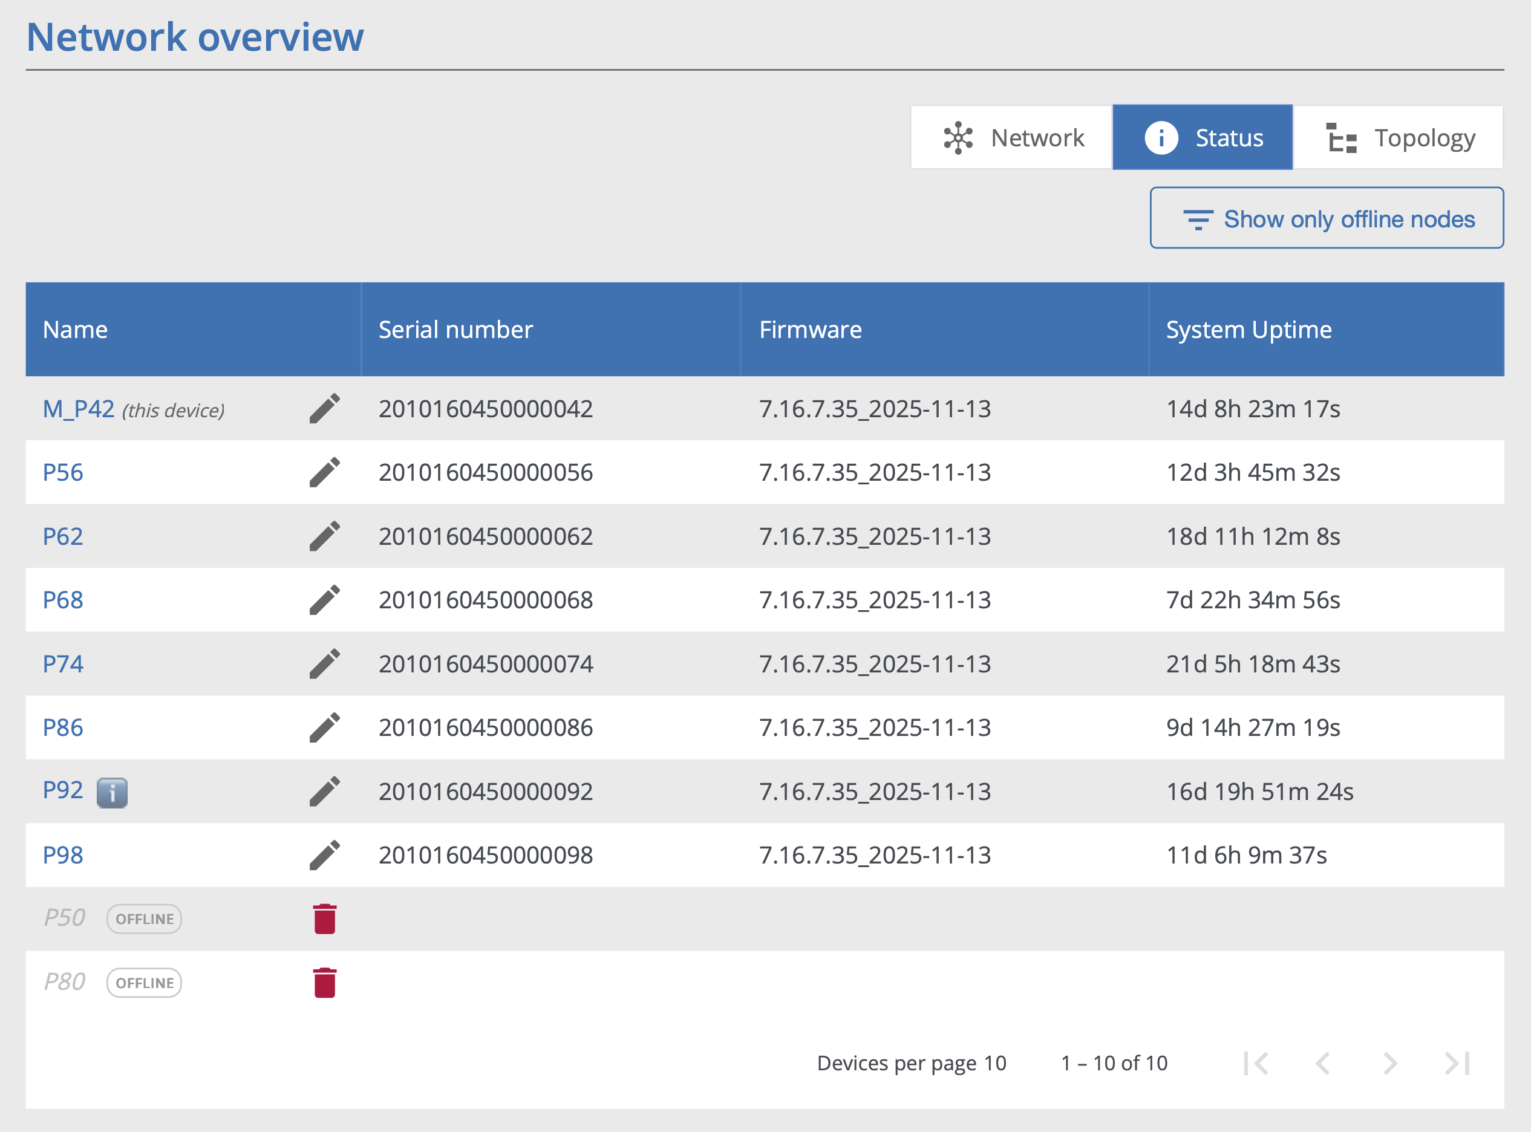This screenshot has width=1531, height=1132.
Task: Click uptime value 12d 3h 45m 32s
Action: click(x=1253, y=472)
